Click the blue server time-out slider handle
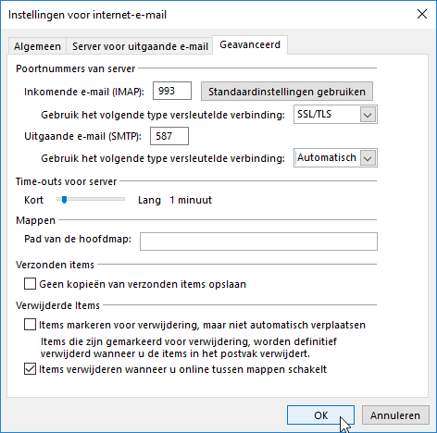 point(64,200)
